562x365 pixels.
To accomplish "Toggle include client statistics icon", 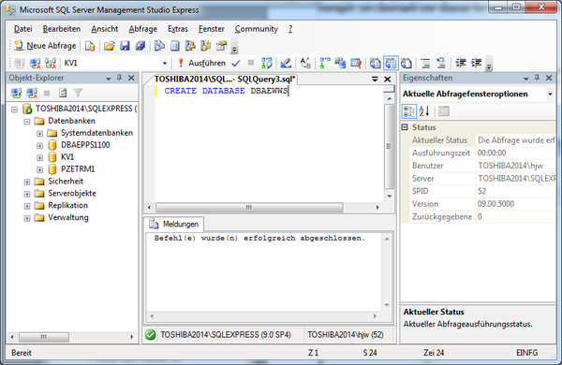I will click(340, 64).
